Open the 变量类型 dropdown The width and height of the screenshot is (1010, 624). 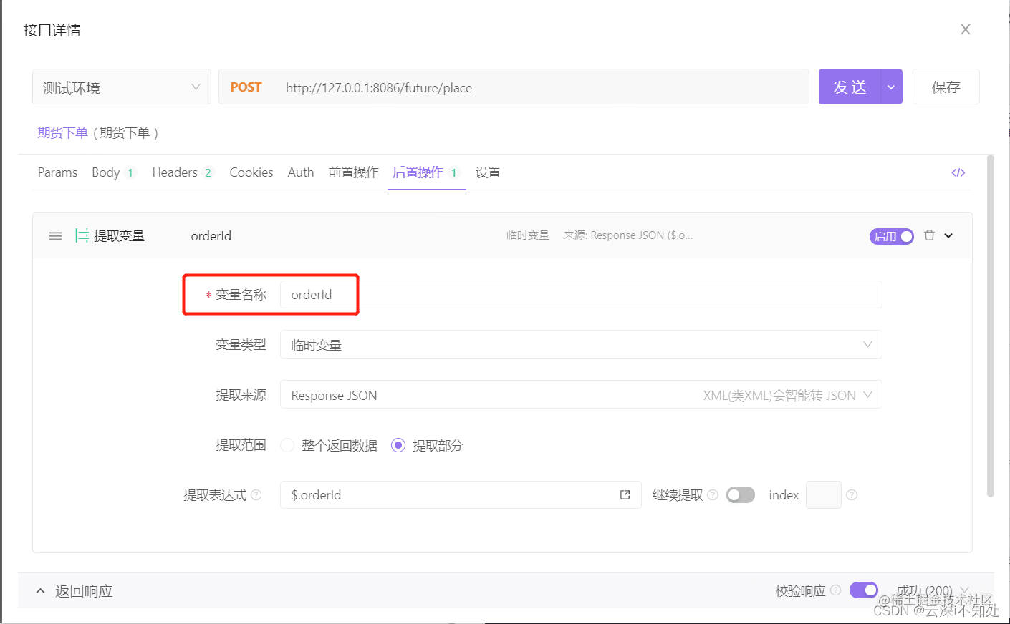580,345
